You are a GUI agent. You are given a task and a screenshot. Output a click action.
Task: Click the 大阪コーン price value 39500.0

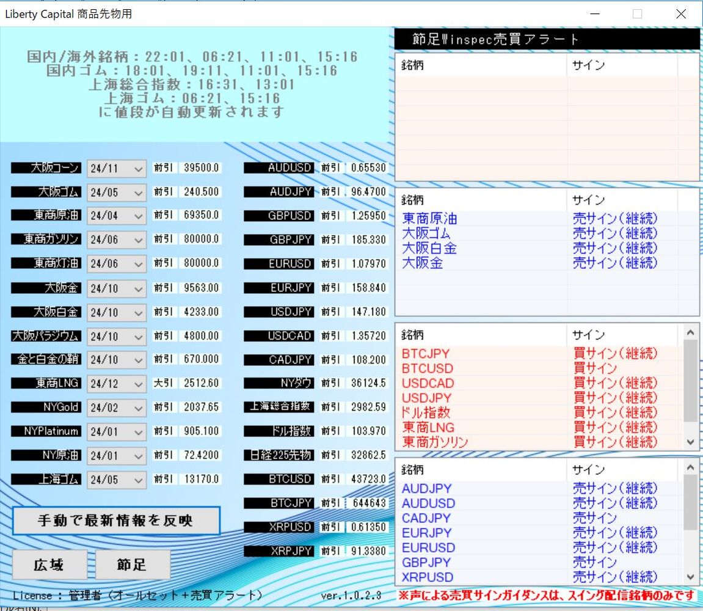pos(202,168)
